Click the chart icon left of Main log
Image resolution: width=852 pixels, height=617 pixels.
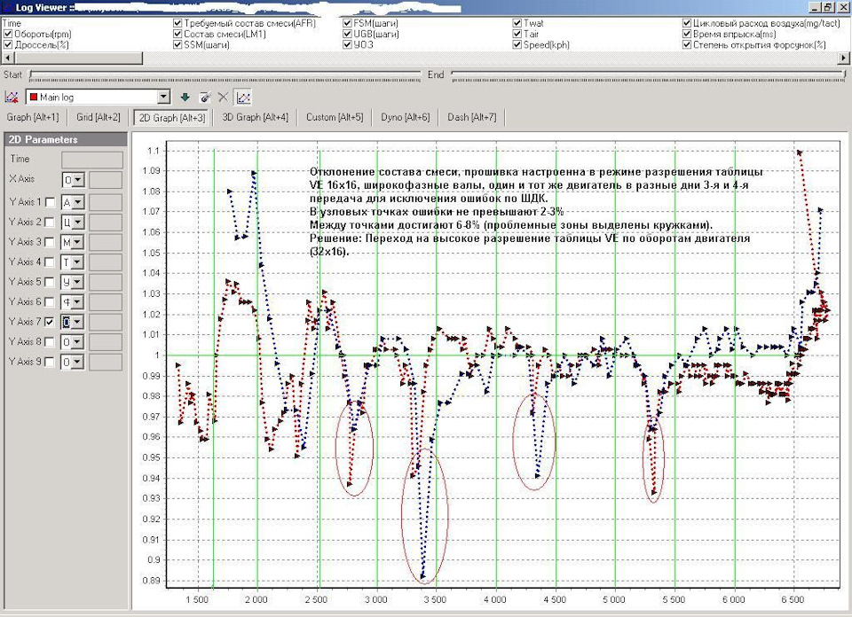point(12,97)
